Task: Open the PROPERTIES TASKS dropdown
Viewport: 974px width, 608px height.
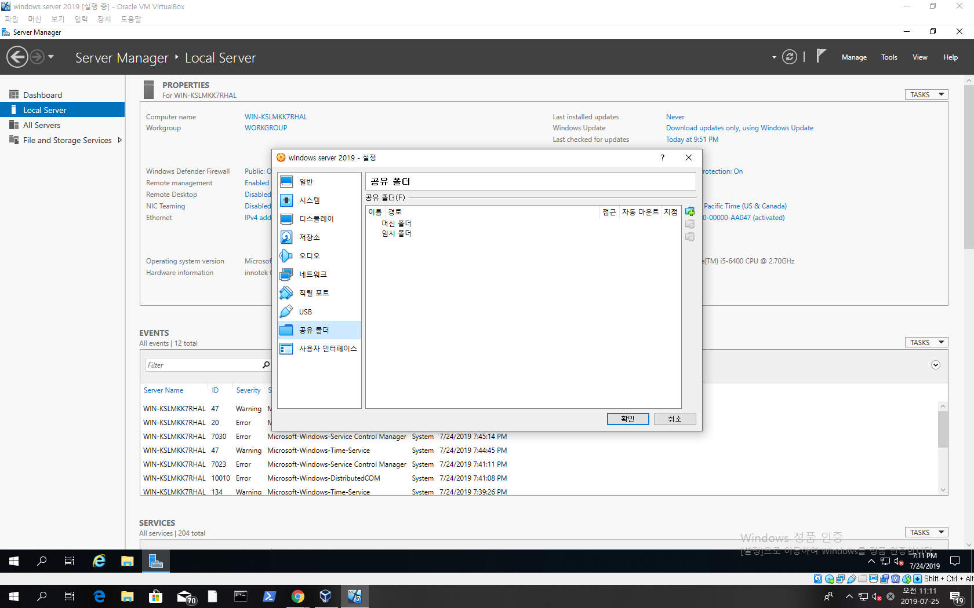Action: click(926, 94)
